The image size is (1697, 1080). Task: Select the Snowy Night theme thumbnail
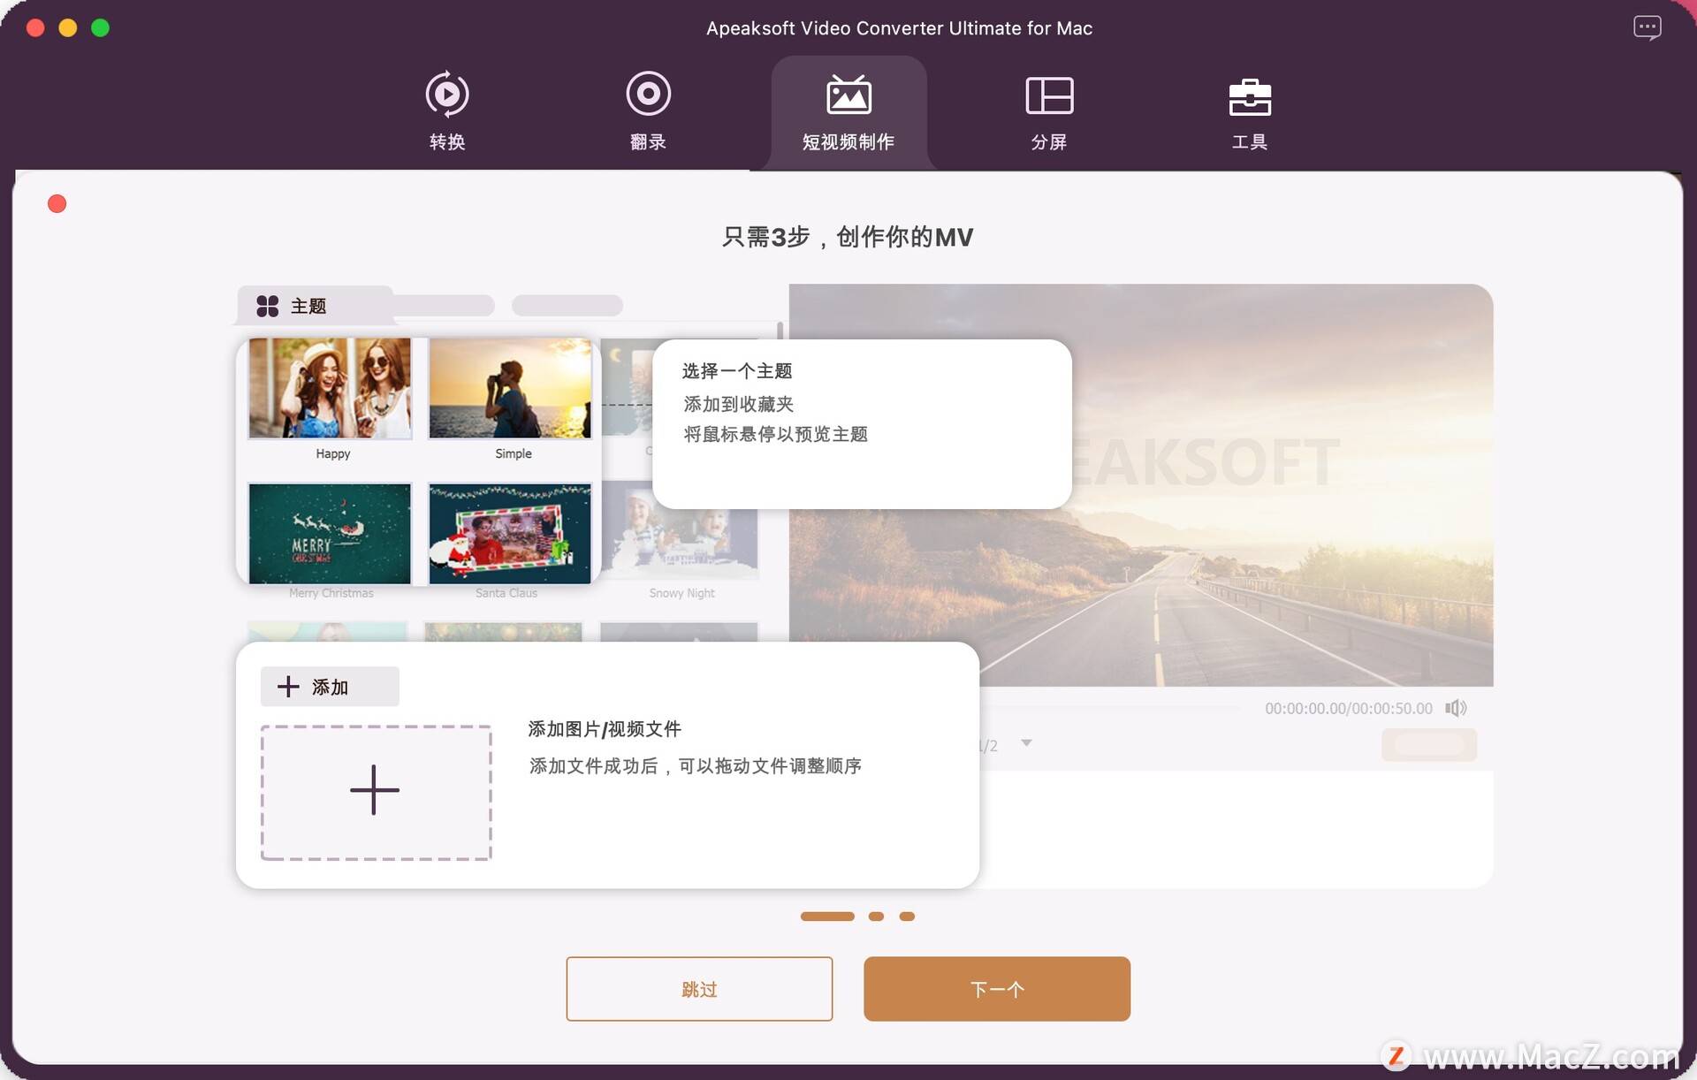[x=680, y=530]
